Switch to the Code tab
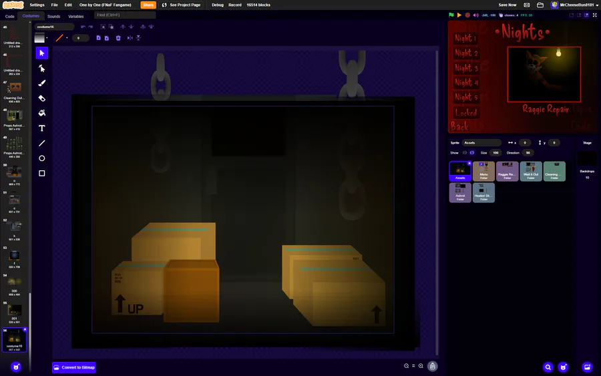 tap(9, 17)
